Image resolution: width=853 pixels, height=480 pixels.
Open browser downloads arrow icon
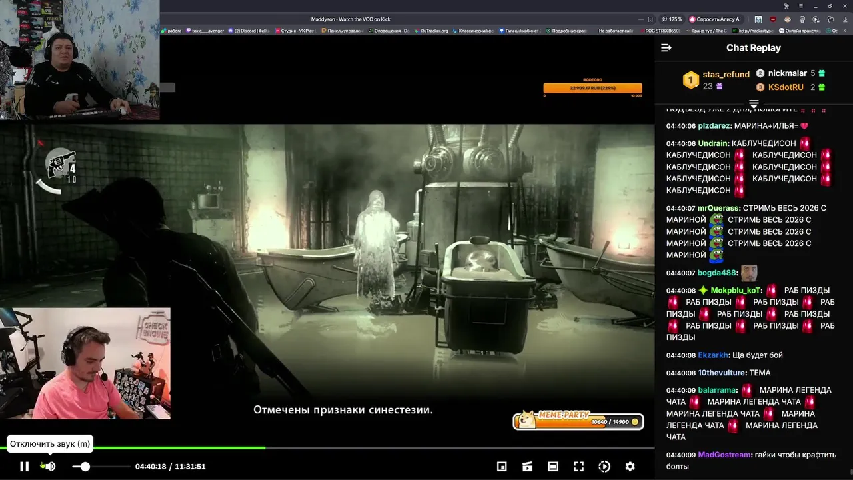pos(846,19)
